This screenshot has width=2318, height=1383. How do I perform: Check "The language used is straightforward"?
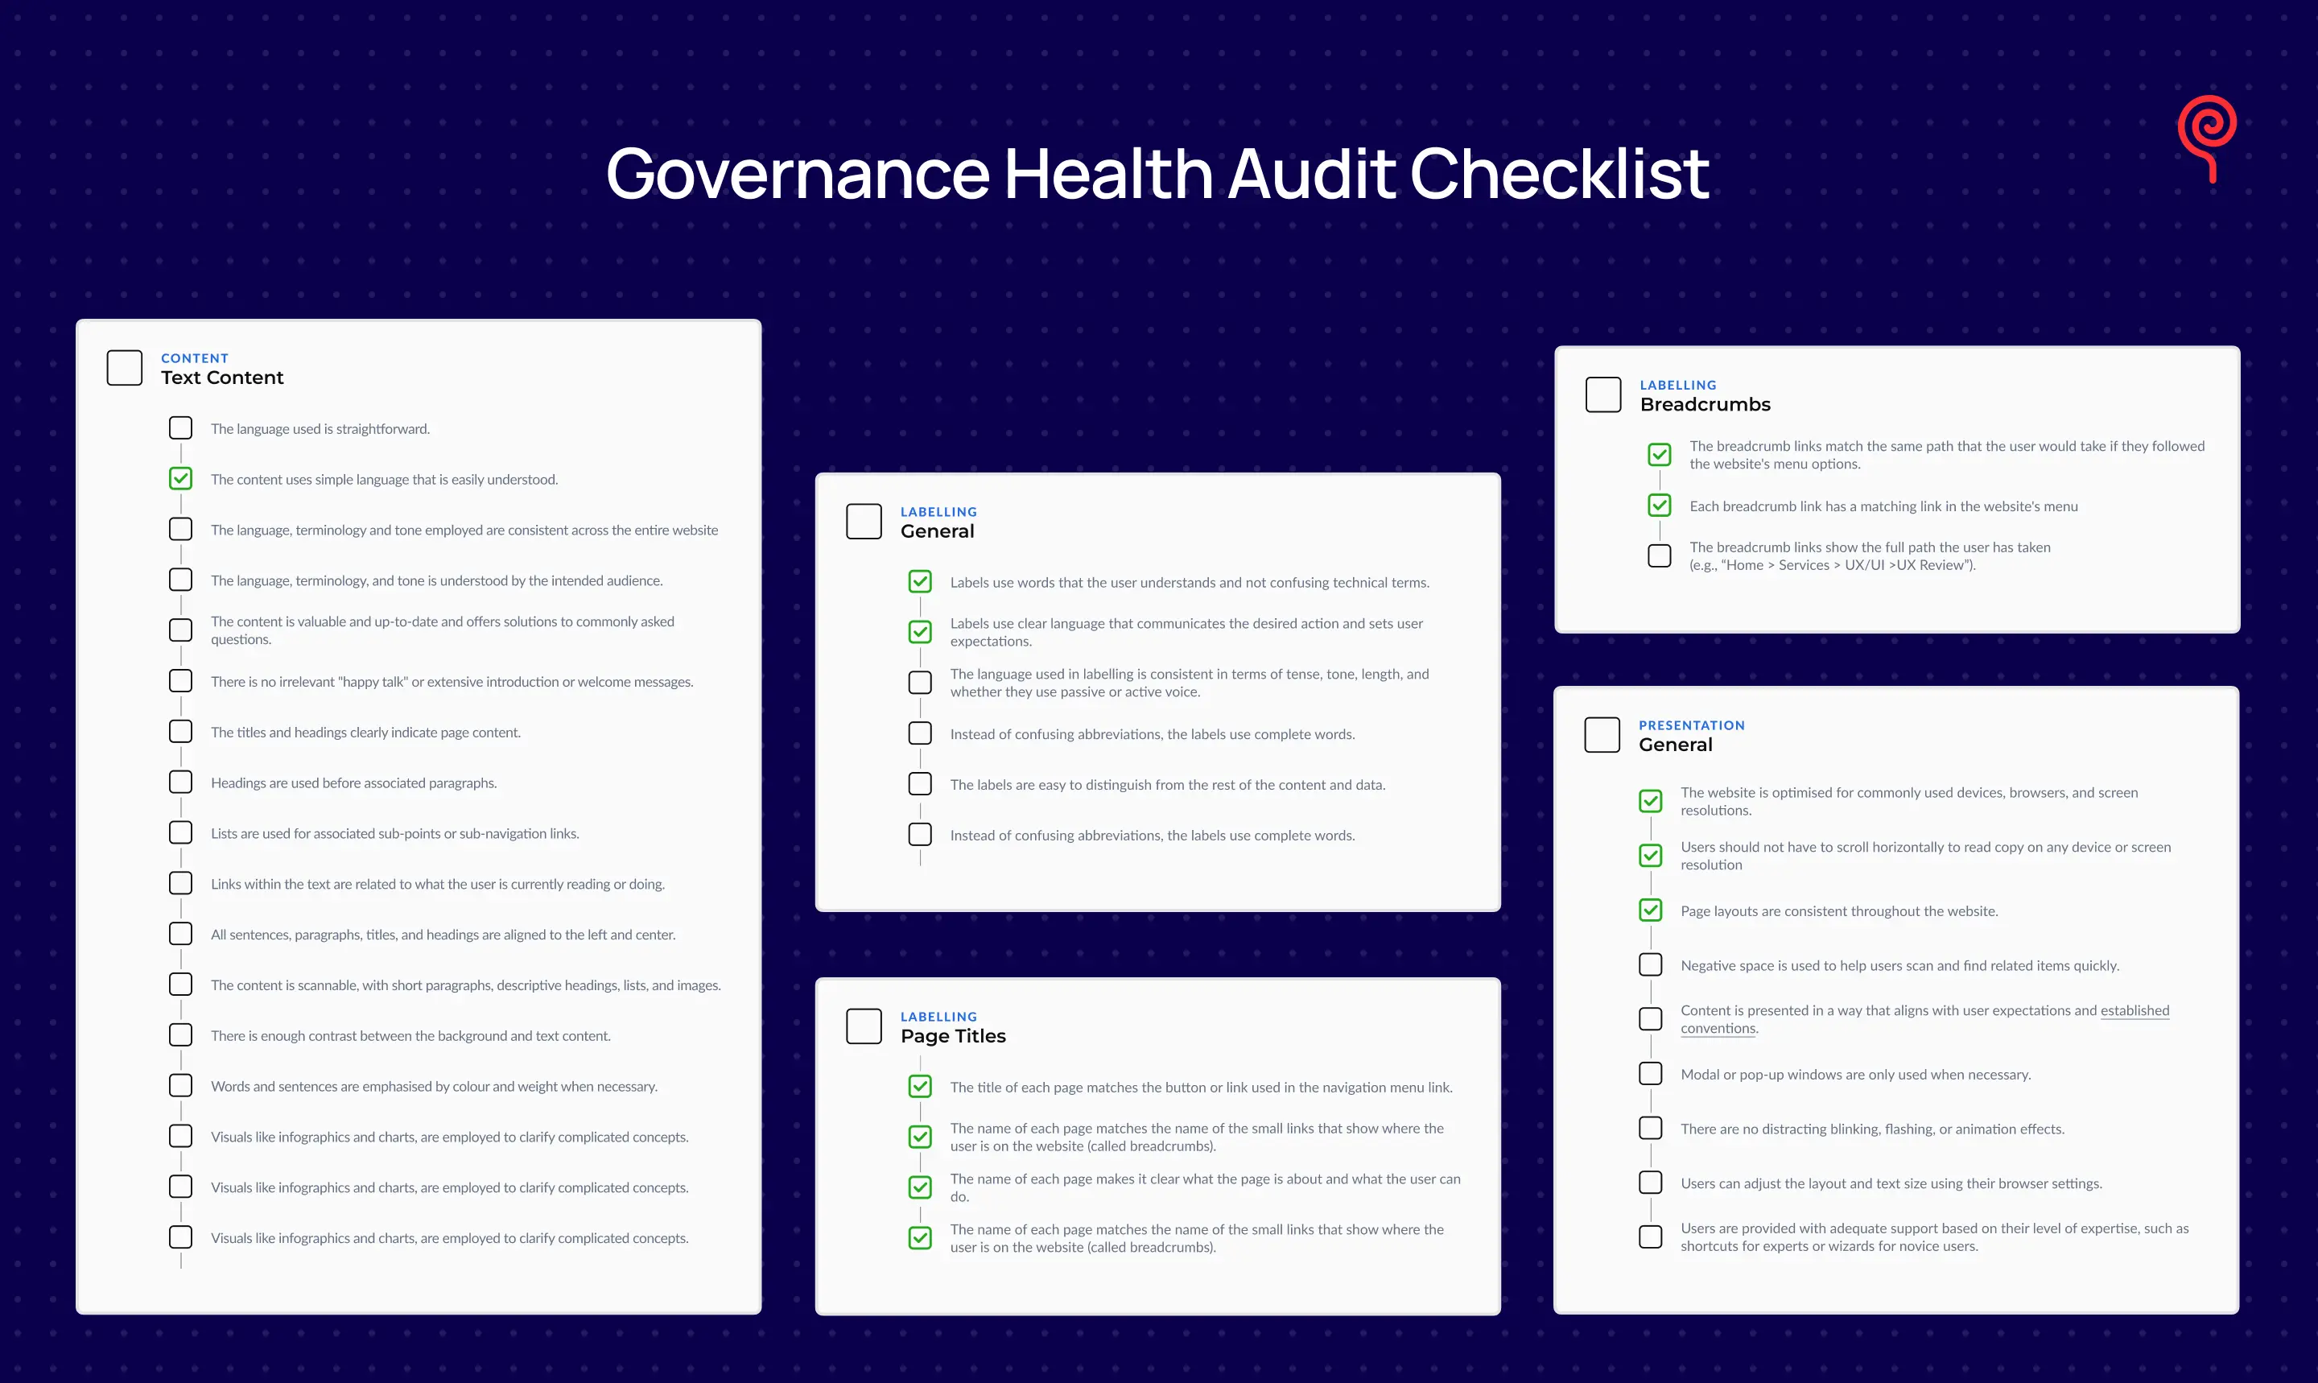pos(181,427)
